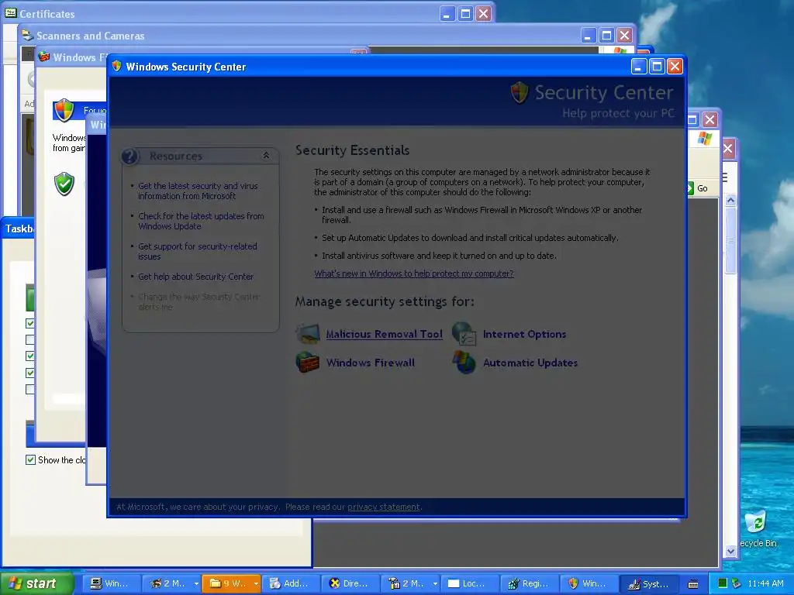This screenshot has height=595, width=794.
Task: Open the Automatic Updates link
Action: tap(530, 363)
